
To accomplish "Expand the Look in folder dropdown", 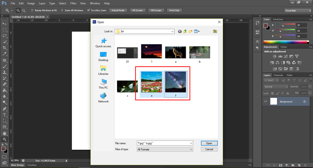I will click(x=172, y=32).
